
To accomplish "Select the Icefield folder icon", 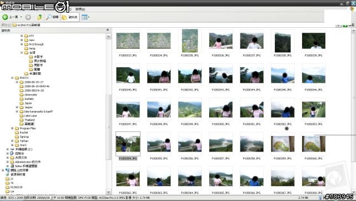I will click(x=22, y=99).
